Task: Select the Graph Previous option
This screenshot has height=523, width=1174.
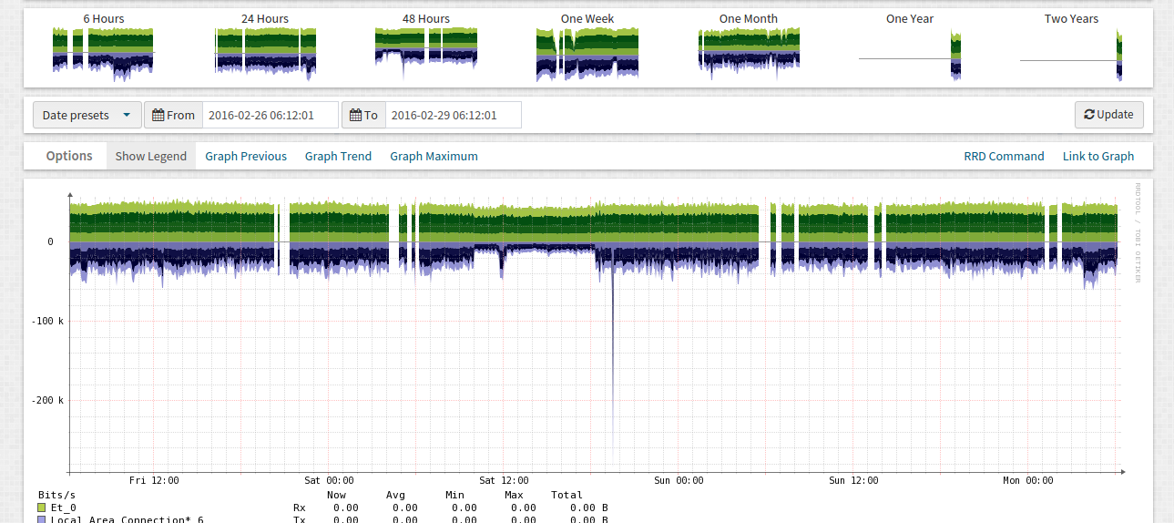Action: pos(246,156)
